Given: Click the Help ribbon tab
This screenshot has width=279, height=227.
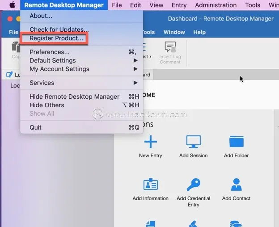Looking at the screenshot, I should [199, 32].
